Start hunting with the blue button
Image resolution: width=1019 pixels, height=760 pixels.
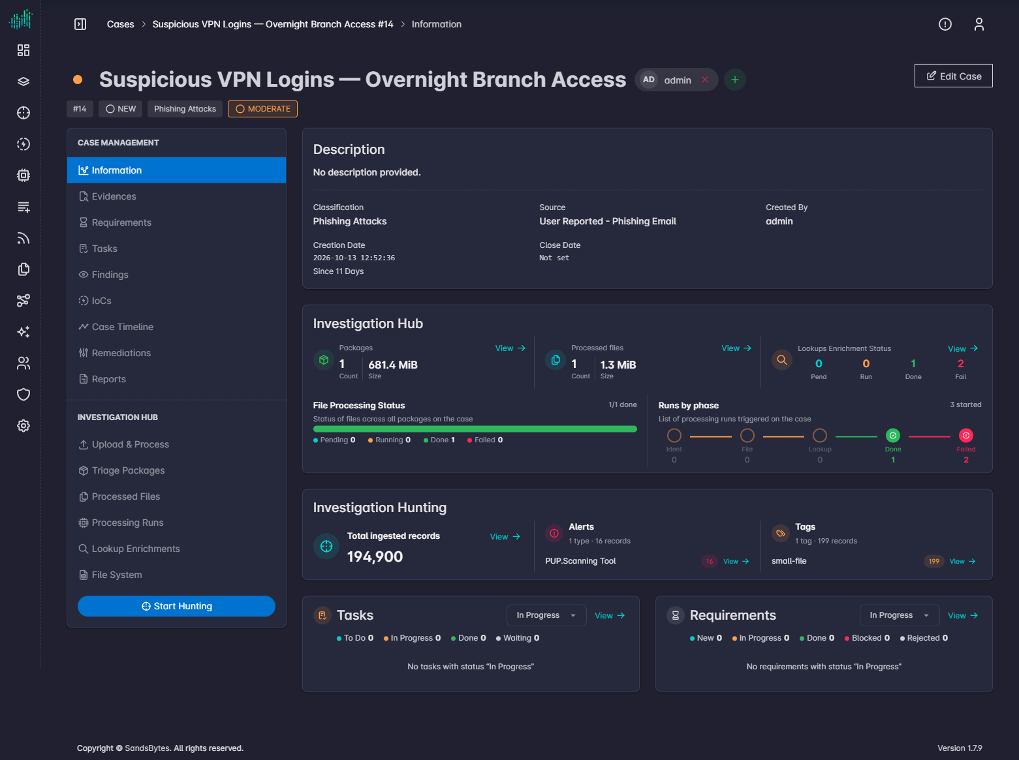[176, 606]
